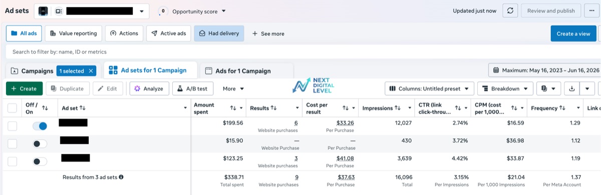The width and height of the screenshot is (601, 195).
Task: Select the Value reporting view
Action: coord(74,34)
